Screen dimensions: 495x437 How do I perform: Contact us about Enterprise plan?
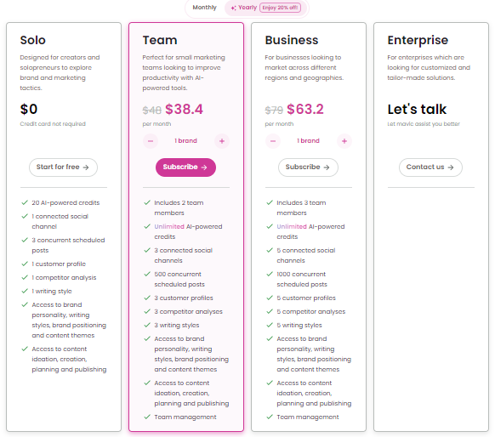[x=430, y=167]
